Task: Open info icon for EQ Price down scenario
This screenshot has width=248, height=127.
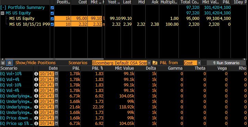Action: [36, 118]
